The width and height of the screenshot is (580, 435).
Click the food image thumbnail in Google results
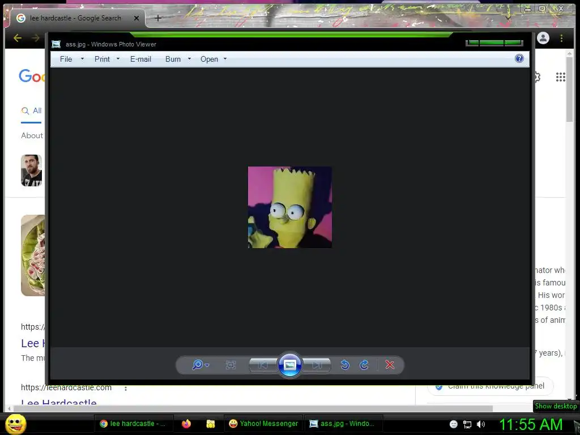click(33, 255)
